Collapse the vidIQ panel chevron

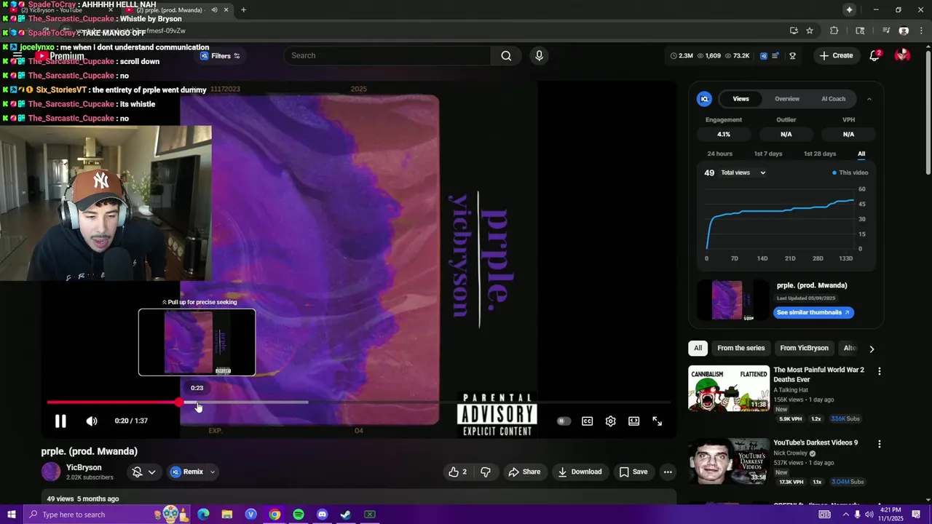tap(869, 99)
